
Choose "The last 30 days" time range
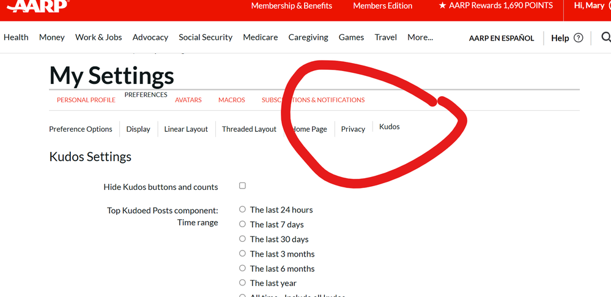242,239
